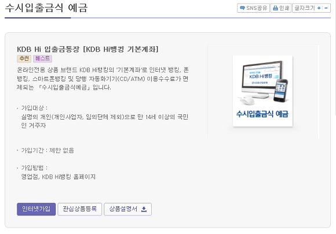Image resolution: width=336 pixels, height=234 pixels.
Task: Decrease font size with minus icon
Action: (x=326, y=8)
